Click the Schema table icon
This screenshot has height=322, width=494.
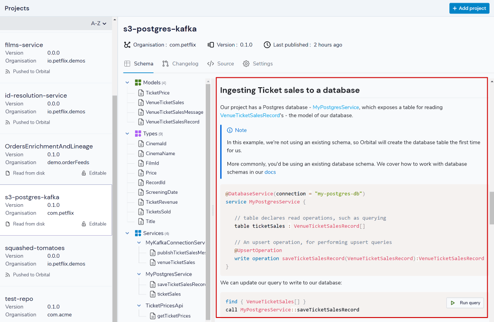(127, 63)
